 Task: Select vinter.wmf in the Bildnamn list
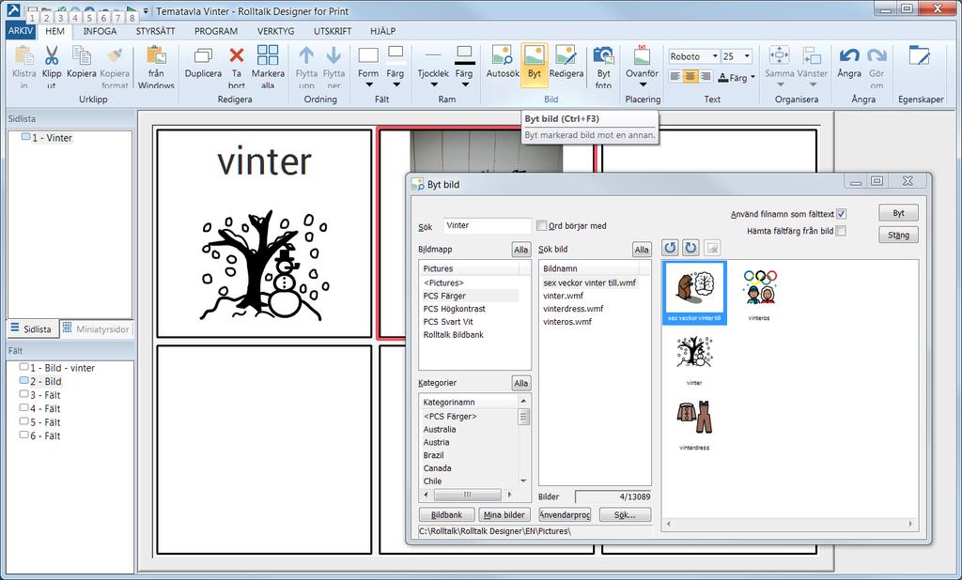click(x=564, y=296)
